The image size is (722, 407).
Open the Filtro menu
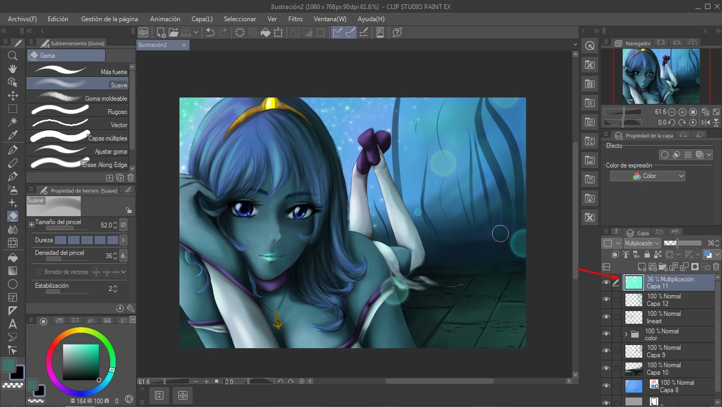pyautogui.click(x=295, y=19)
